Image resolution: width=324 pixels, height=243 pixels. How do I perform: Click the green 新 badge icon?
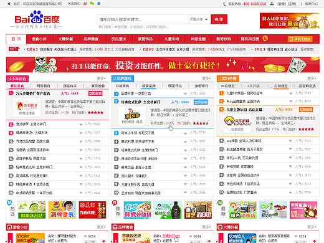[220, 202]
